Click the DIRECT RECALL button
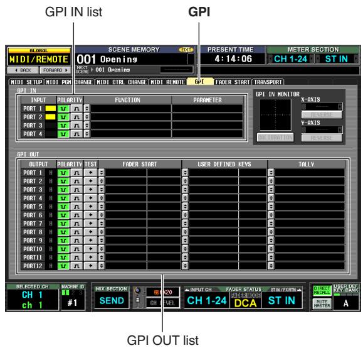Image resolution: width=363 pixels, height=348 pixels. [x=322, y=290]
